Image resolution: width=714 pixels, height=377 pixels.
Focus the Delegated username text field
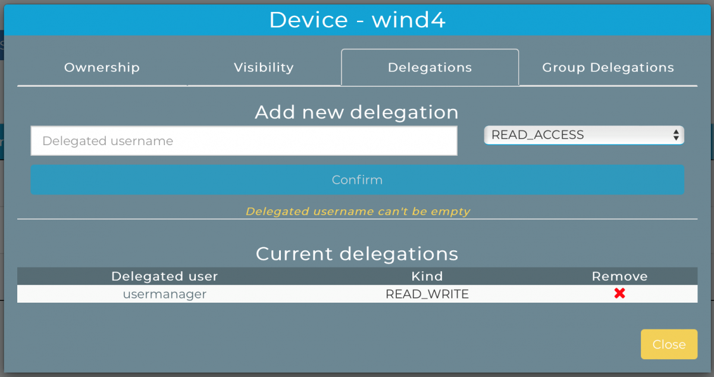coord(244,141)
